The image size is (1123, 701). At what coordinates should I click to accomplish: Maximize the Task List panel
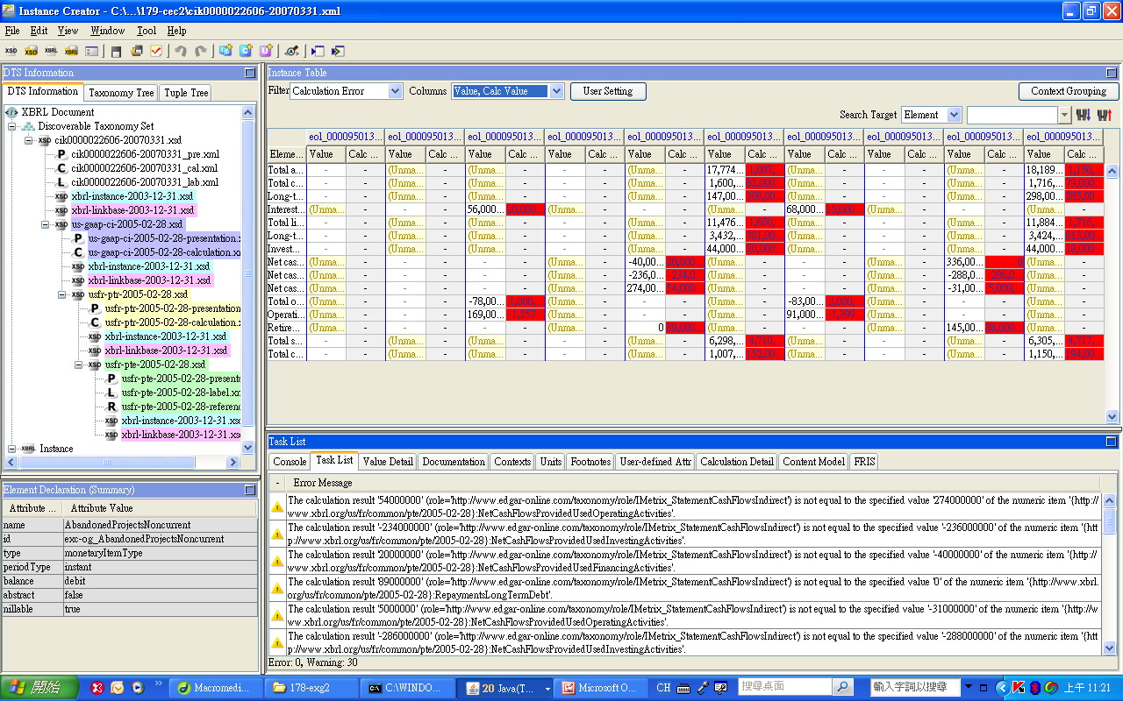coord(1112,442)
